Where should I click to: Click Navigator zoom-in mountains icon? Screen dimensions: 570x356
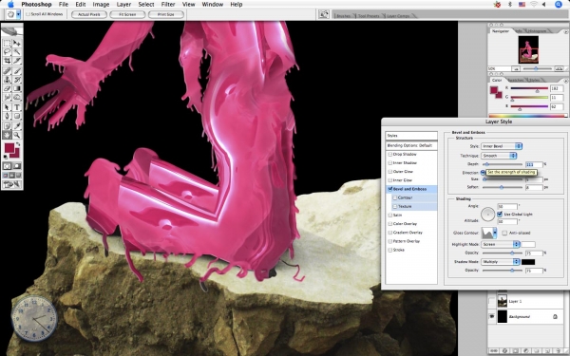pyautogui.click(x=559, y=68)
